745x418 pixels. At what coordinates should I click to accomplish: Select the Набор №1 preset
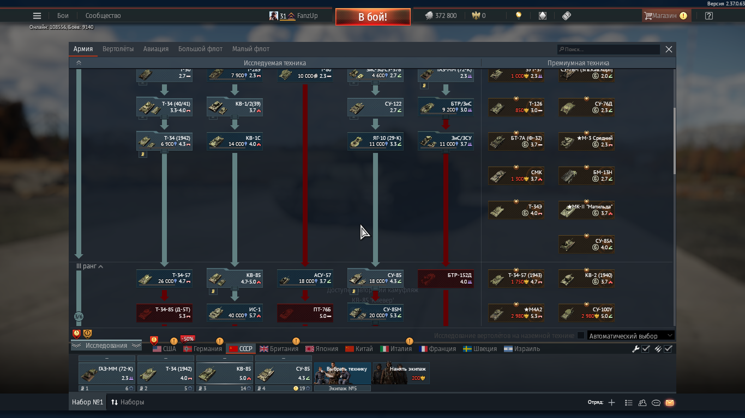pyautogui.click(x=87, y=403)
